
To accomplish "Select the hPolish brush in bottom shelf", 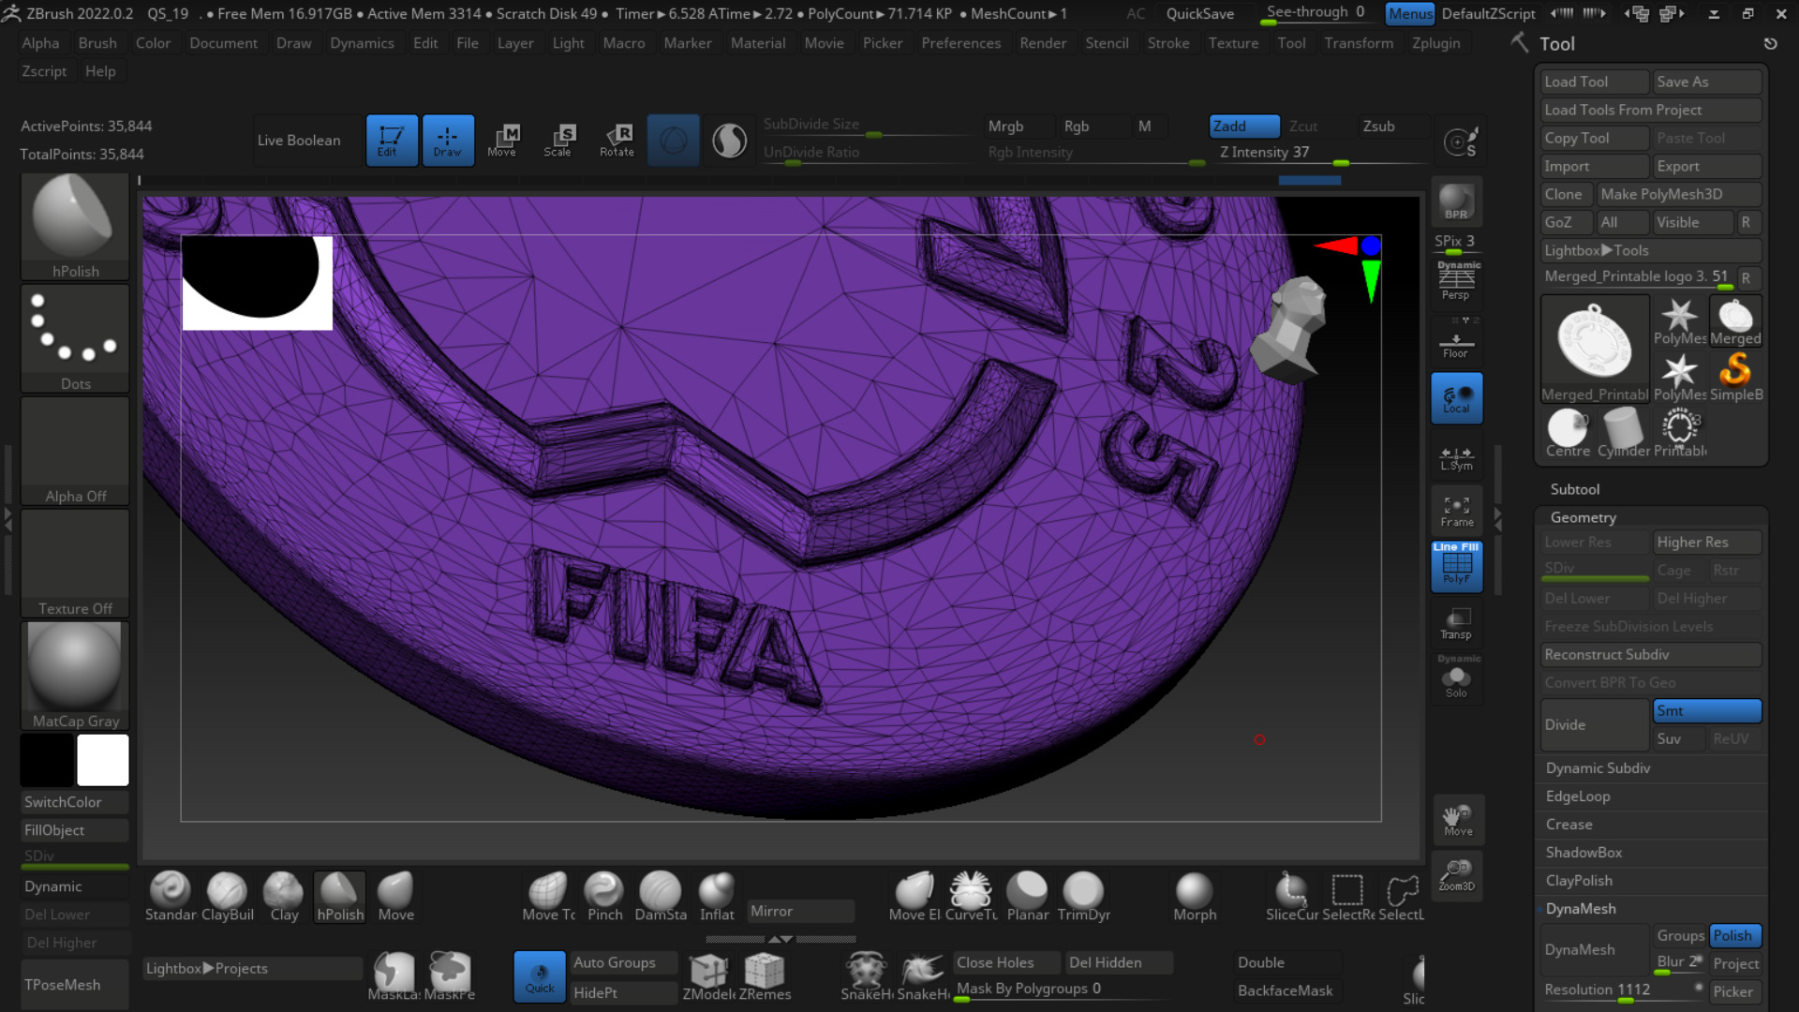I will click(339, 897).
